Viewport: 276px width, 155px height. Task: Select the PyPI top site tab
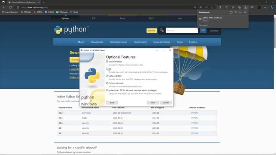point(151,18)
